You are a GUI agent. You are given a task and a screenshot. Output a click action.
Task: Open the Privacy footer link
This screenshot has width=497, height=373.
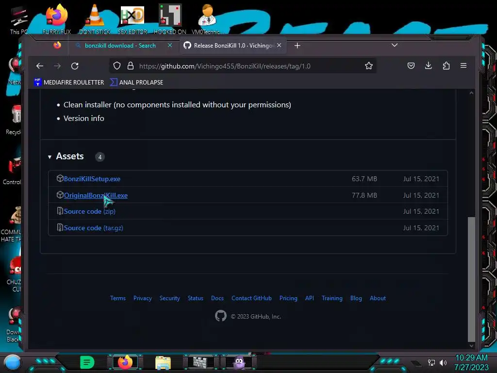click(143, 298)
